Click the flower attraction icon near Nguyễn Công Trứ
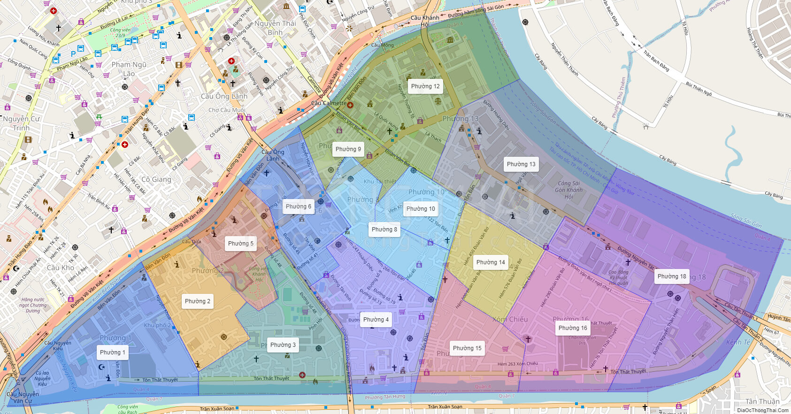This screenshot has width=791, height=414. [349, 28]
